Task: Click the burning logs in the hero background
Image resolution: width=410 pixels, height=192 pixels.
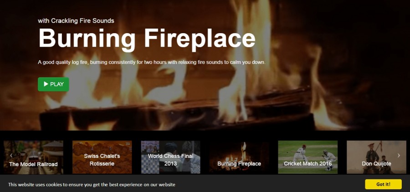Action: click(178, 112)
